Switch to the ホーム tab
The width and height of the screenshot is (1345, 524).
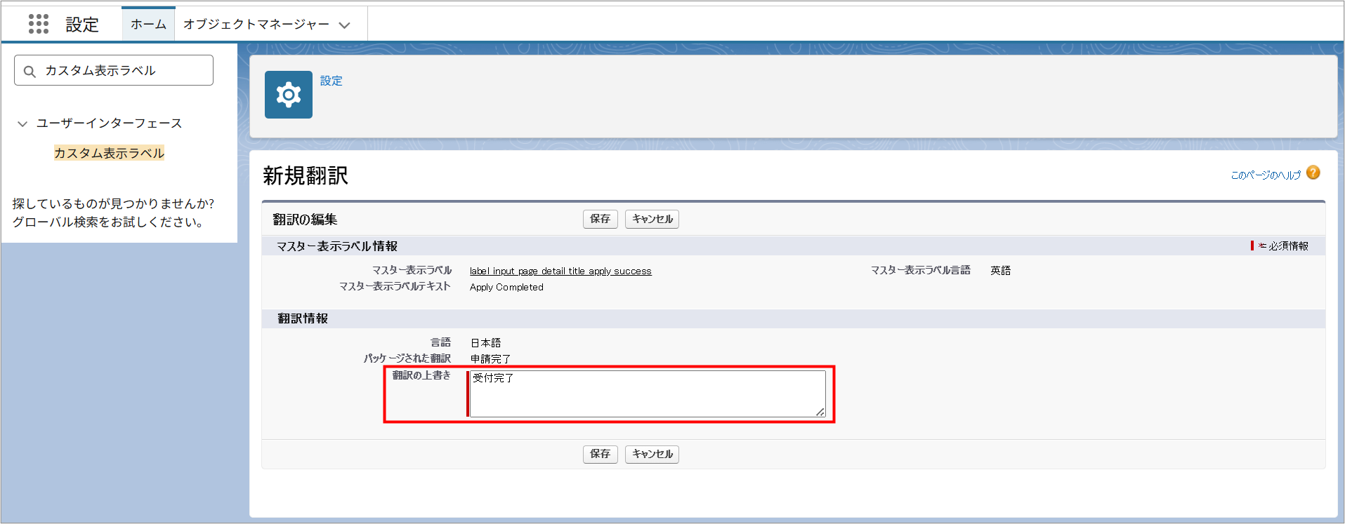click(x=148, y=25)
